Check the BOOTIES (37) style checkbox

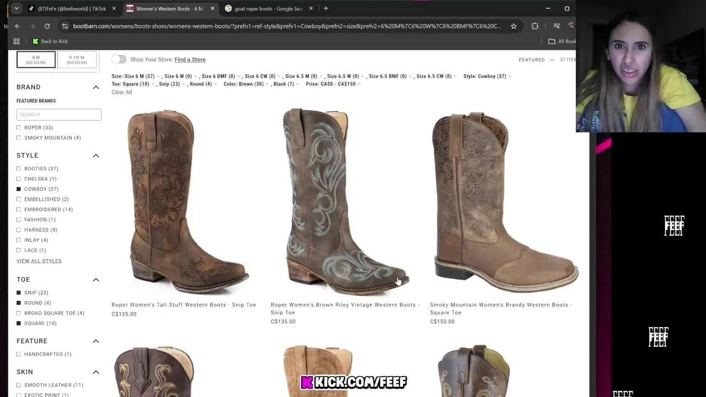[19, 169]
